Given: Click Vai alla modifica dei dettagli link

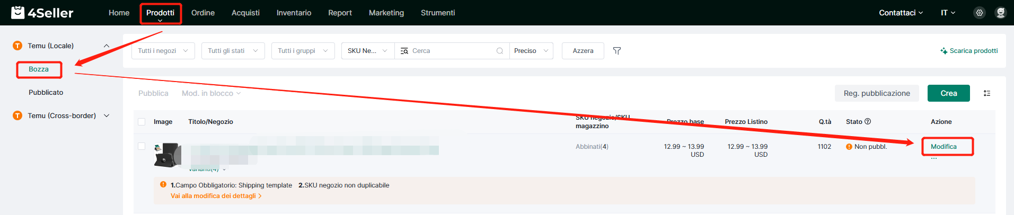Looking at the screenshot, I should pos(216,196).
